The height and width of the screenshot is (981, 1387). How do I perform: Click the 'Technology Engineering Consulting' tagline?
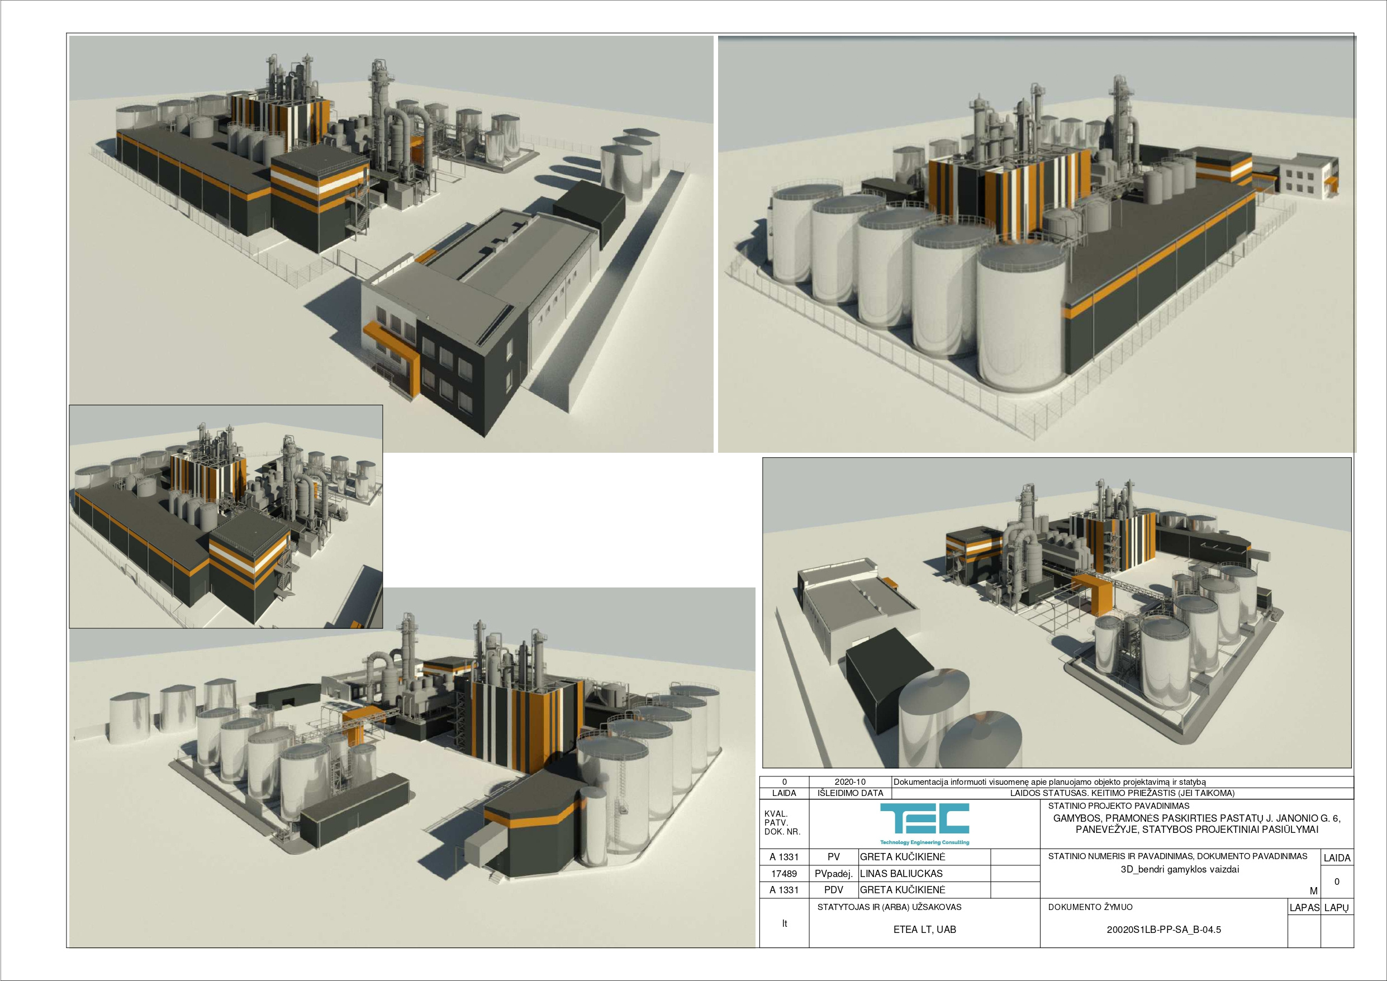[x=924, y=842]
